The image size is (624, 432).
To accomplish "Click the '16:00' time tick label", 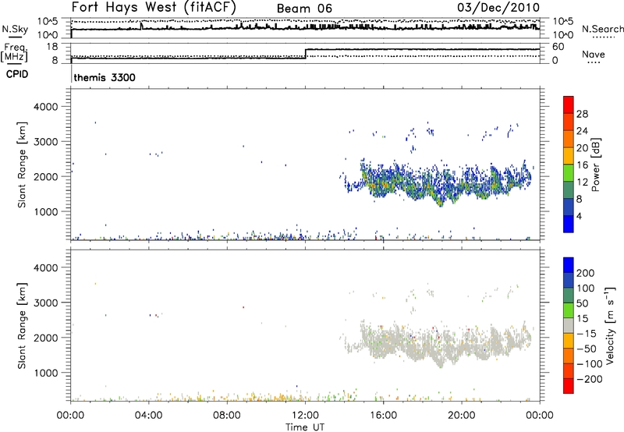I will point(383,416).
